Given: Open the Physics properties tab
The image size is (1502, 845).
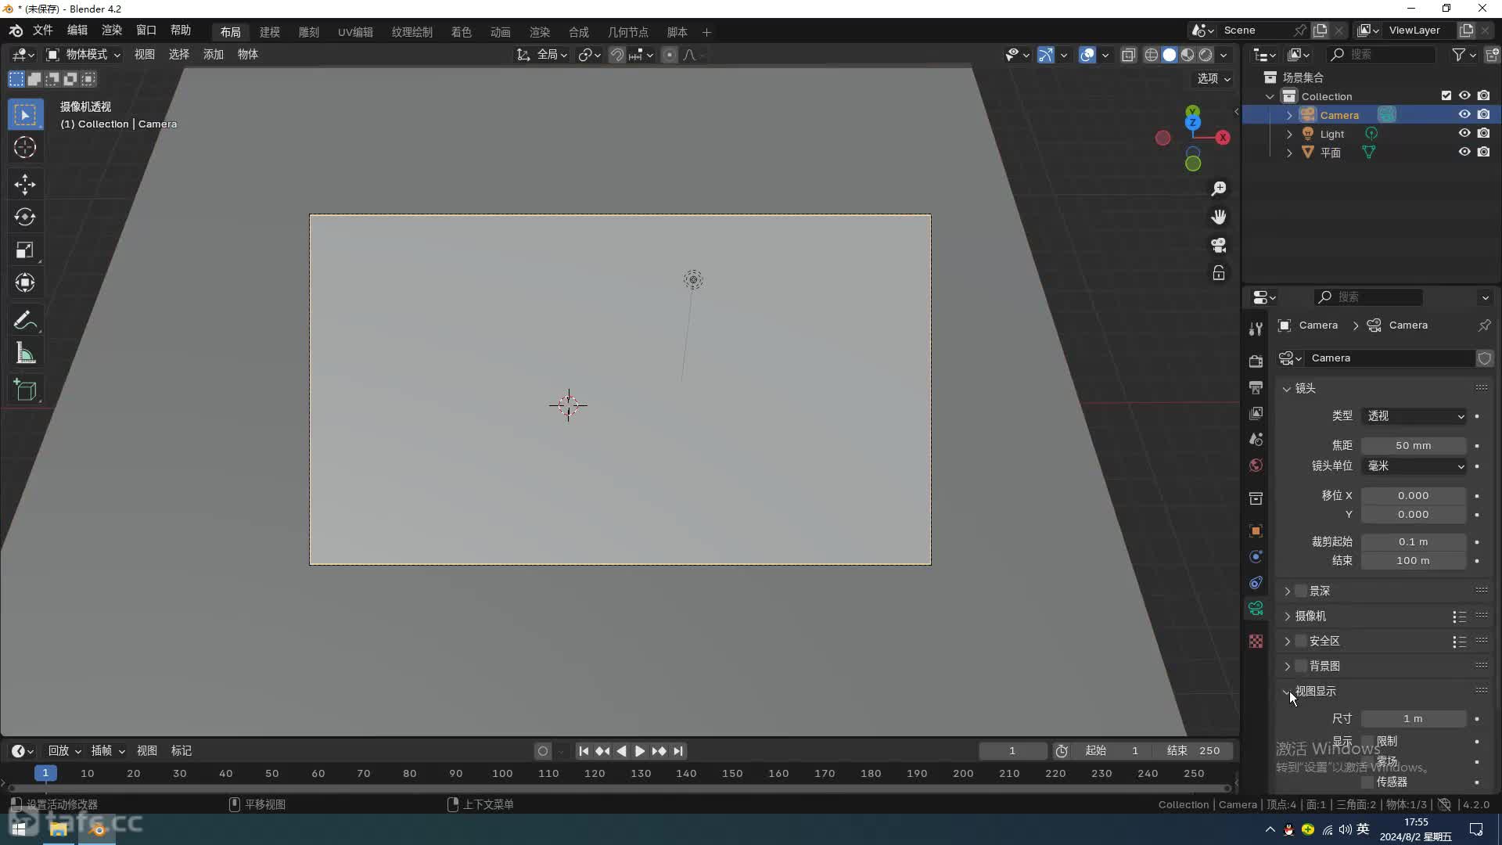Looking at the screenshot, I should pos(1256,556).
